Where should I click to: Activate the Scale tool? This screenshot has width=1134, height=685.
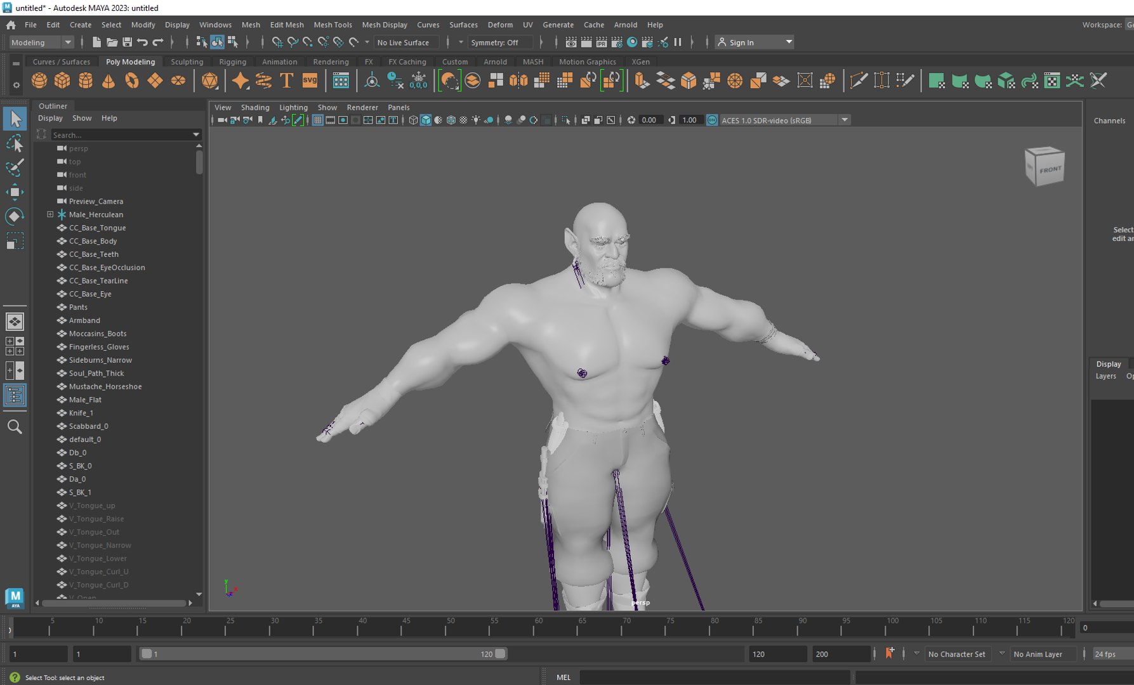coord(15,241)
